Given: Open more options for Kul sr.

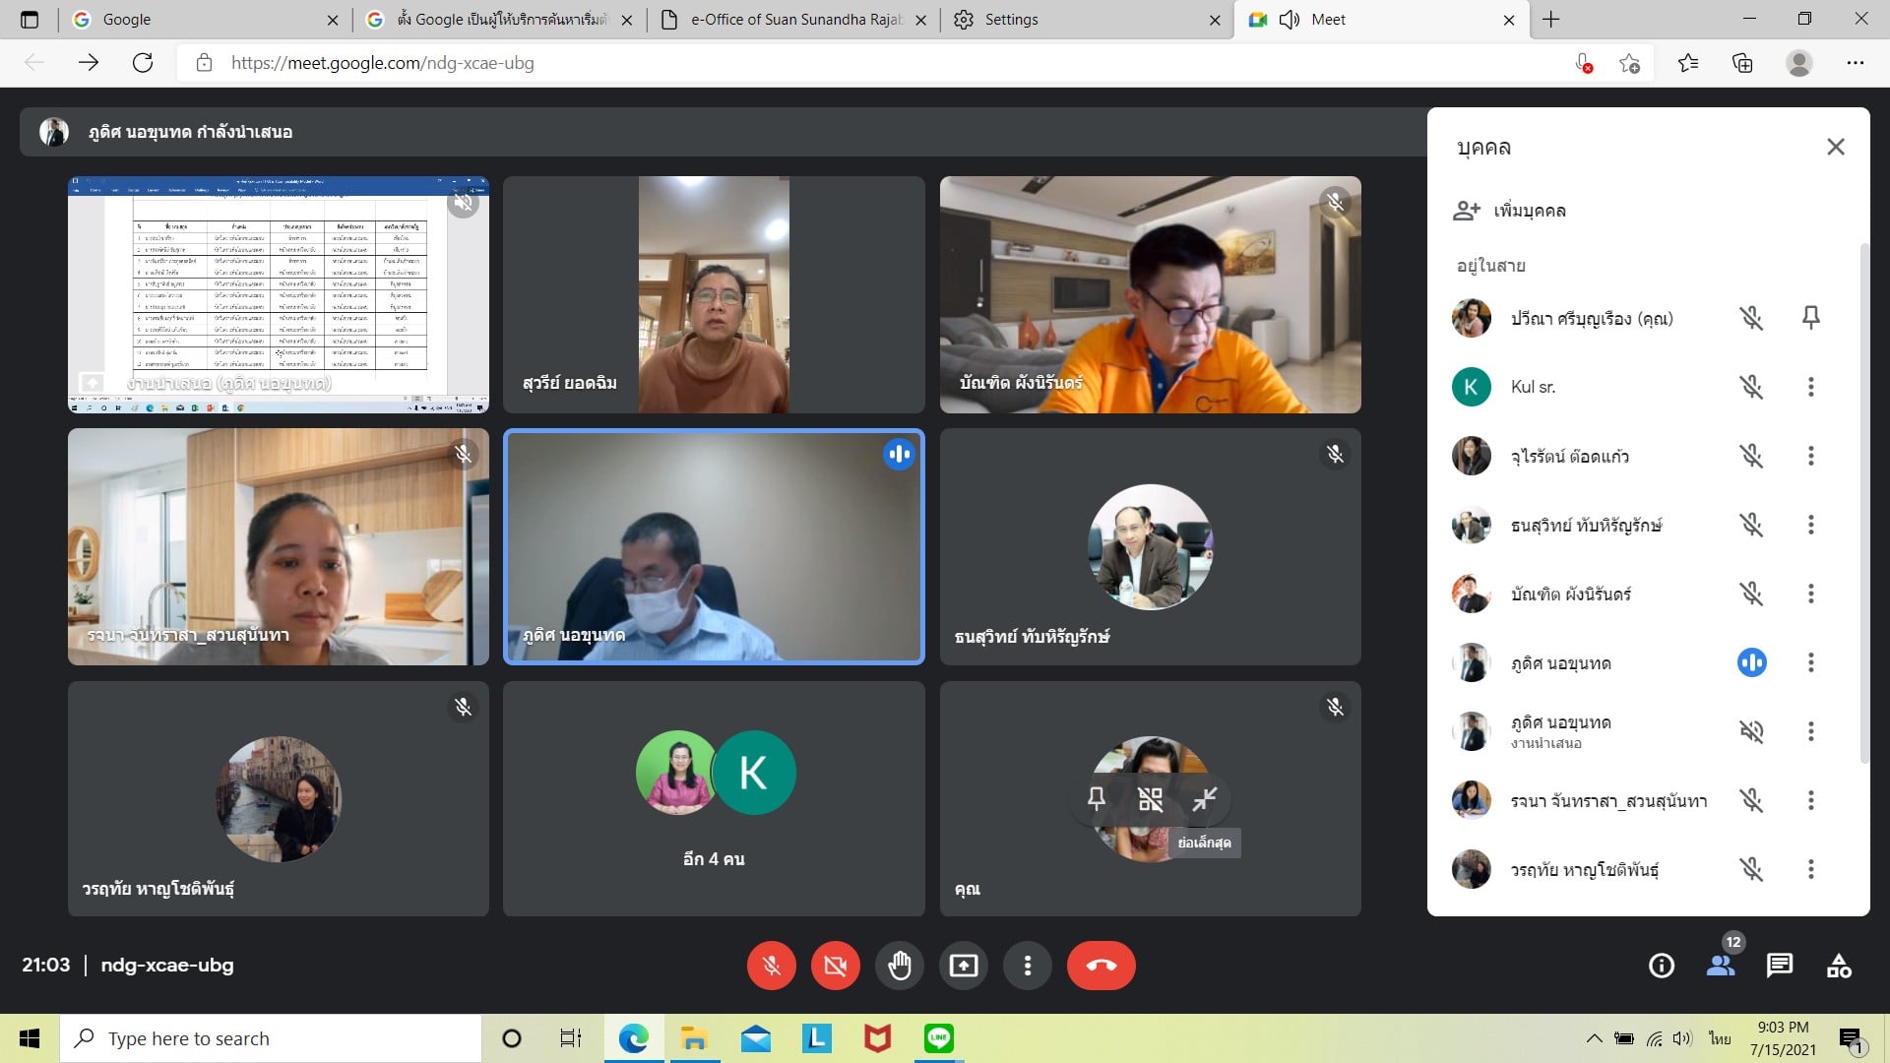Looking at the screenshot, I should click(x=1810, y=387).
